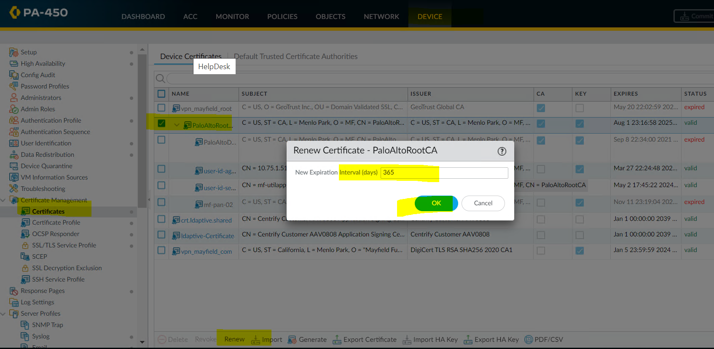Click the Log Settings icon

tap(13, 302)
